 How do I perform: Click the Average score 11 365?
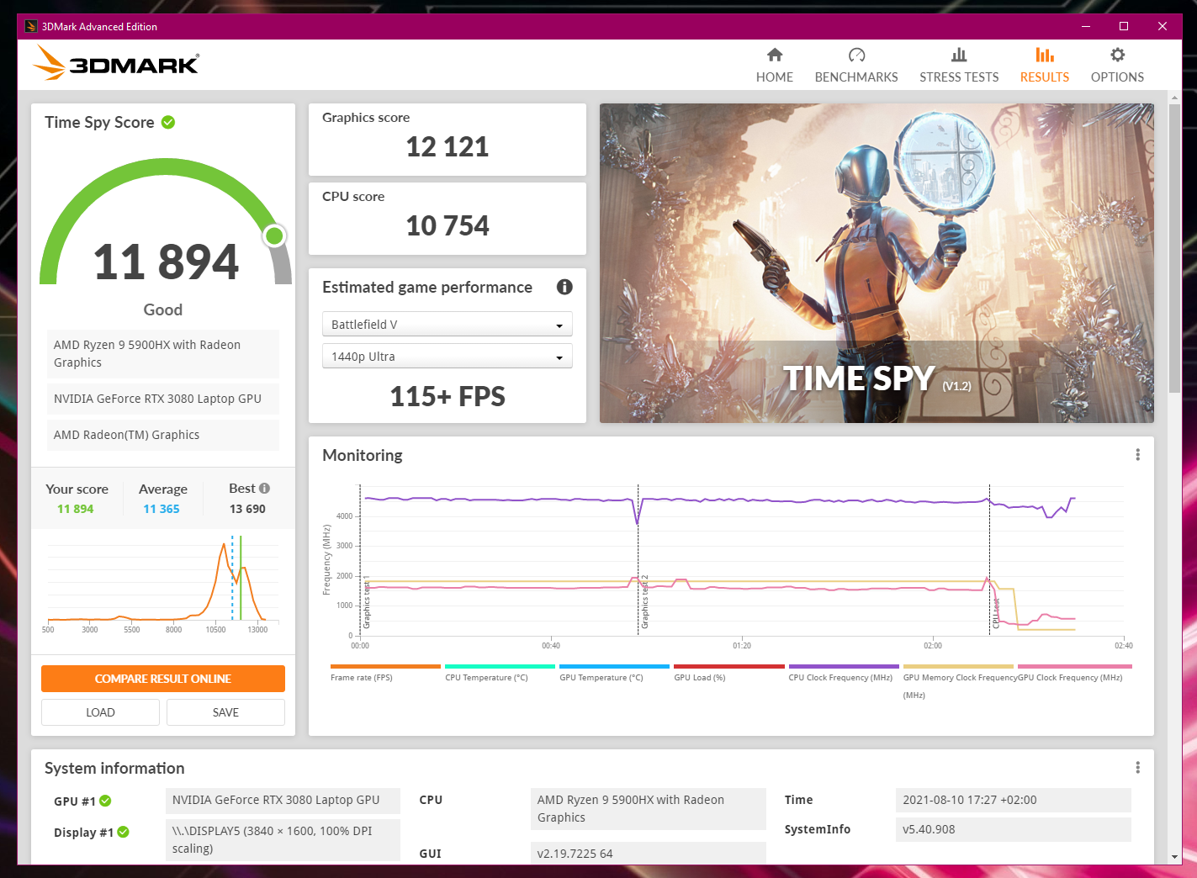(x=162, y=509)
